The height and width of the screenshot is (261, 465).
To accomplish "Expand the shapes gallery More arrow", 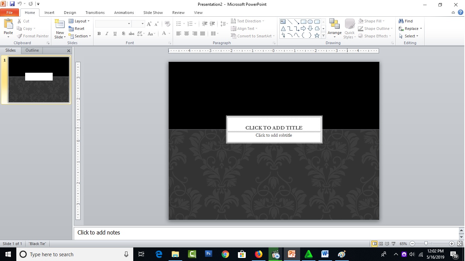I will click(323, 35).
